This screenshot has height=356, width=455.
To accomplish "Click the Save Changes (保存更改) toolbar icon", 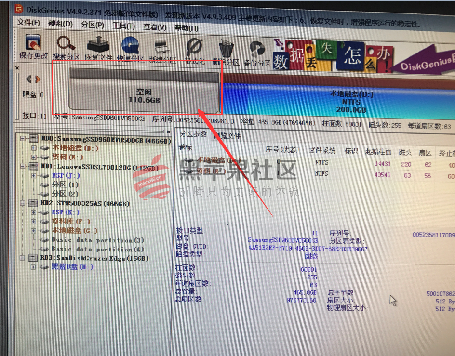I will tap(33, 42).
